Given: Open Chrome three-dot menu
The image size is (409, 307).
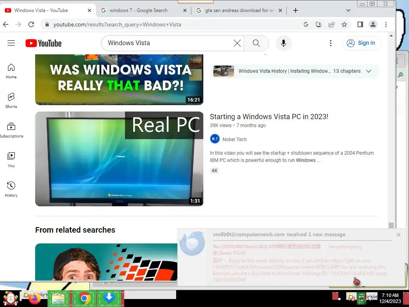Looking at the screenshot, I should (x=386, y=24).
